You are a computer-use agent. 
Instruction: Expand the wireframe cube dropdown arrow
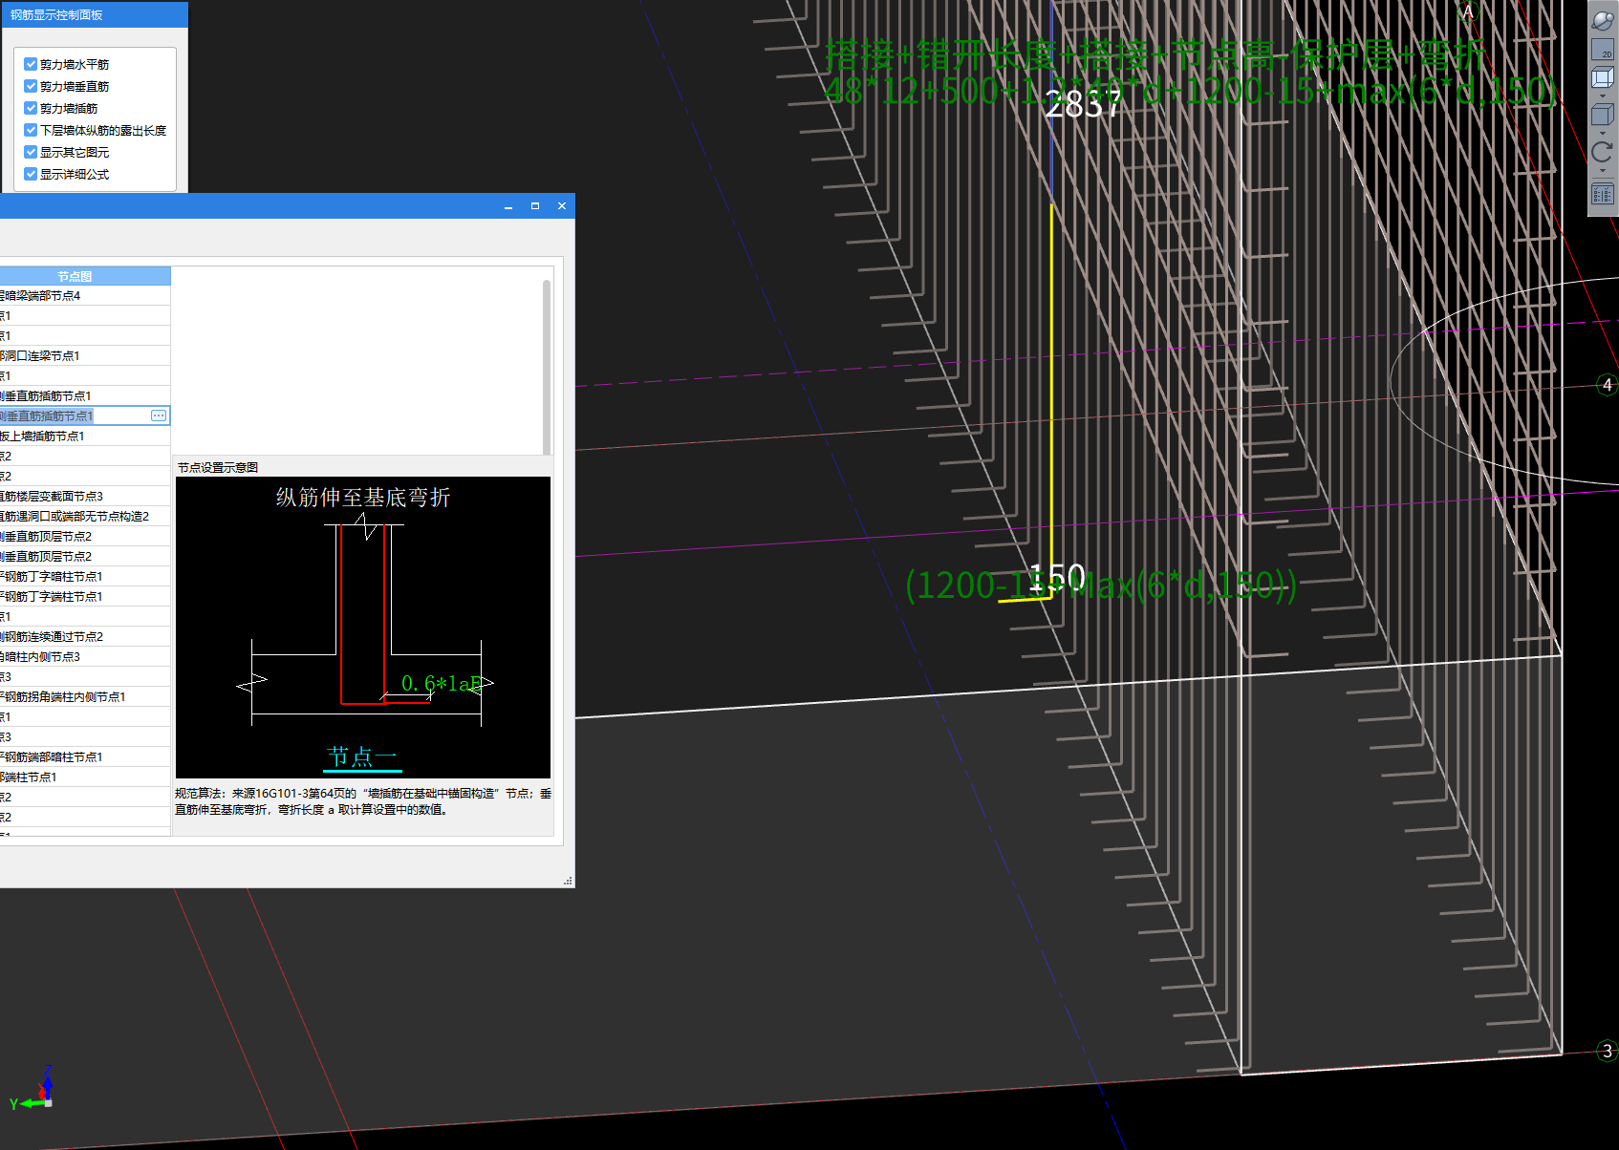[x=1603, y=96]
